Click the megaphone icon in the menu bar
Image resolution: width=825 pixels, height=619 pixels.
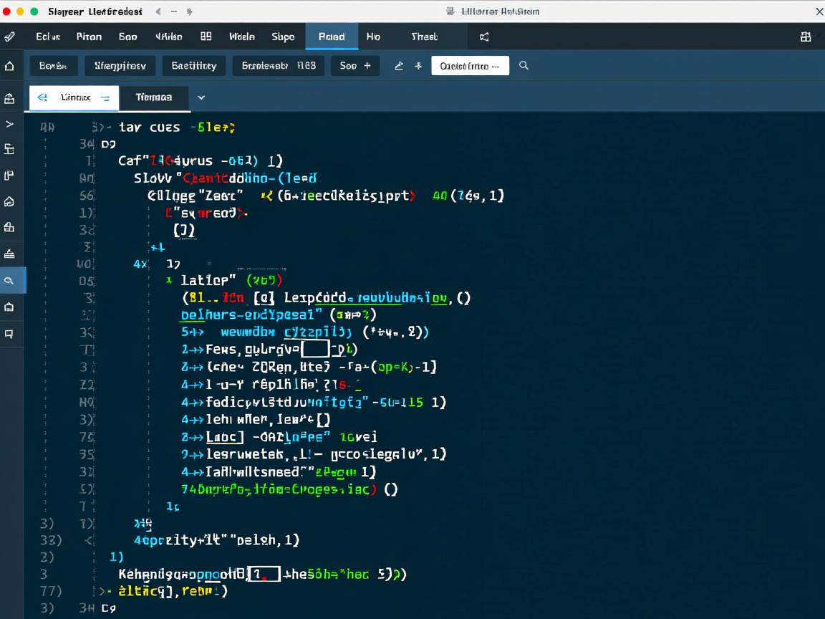pyautogui.click(x=484, y=37)
